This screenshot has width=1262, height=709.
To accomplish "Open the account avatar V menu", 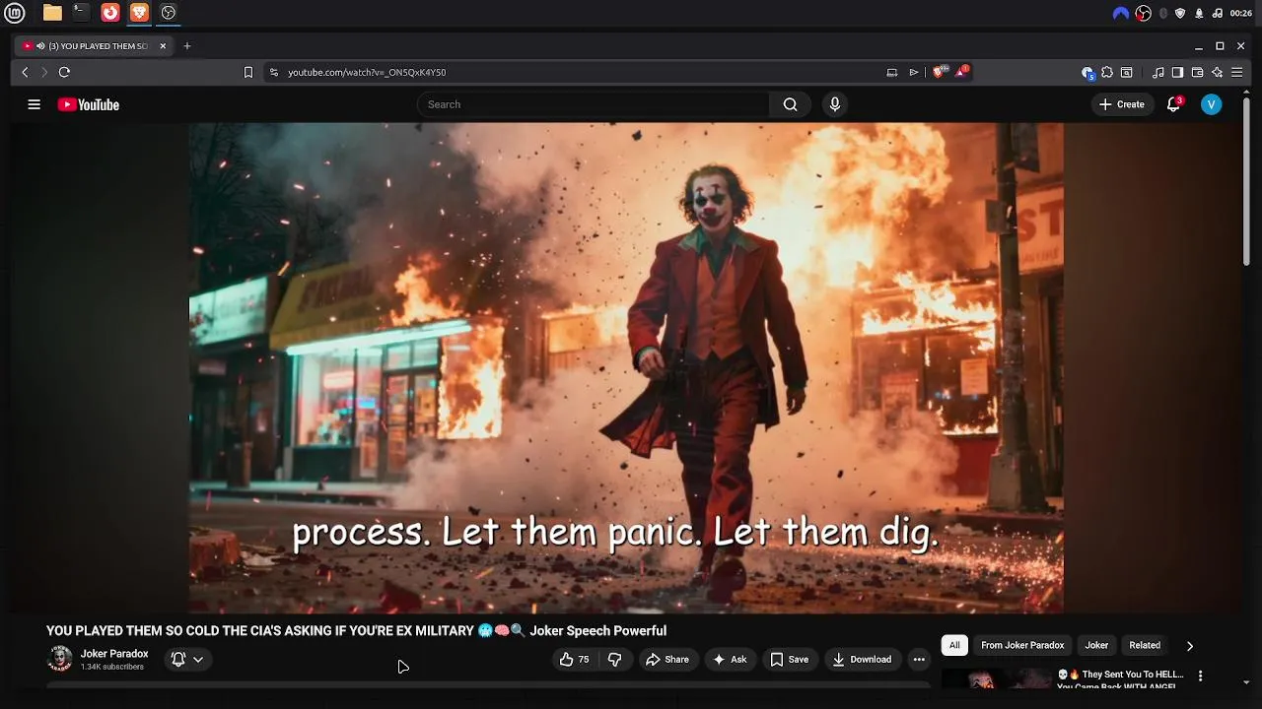I will (1212, 104).
